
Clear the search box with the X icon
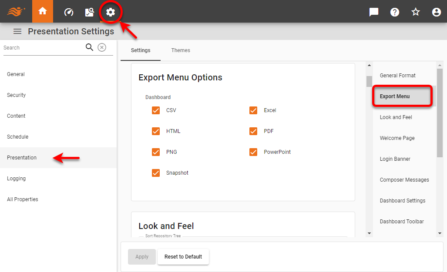point(102,47)
